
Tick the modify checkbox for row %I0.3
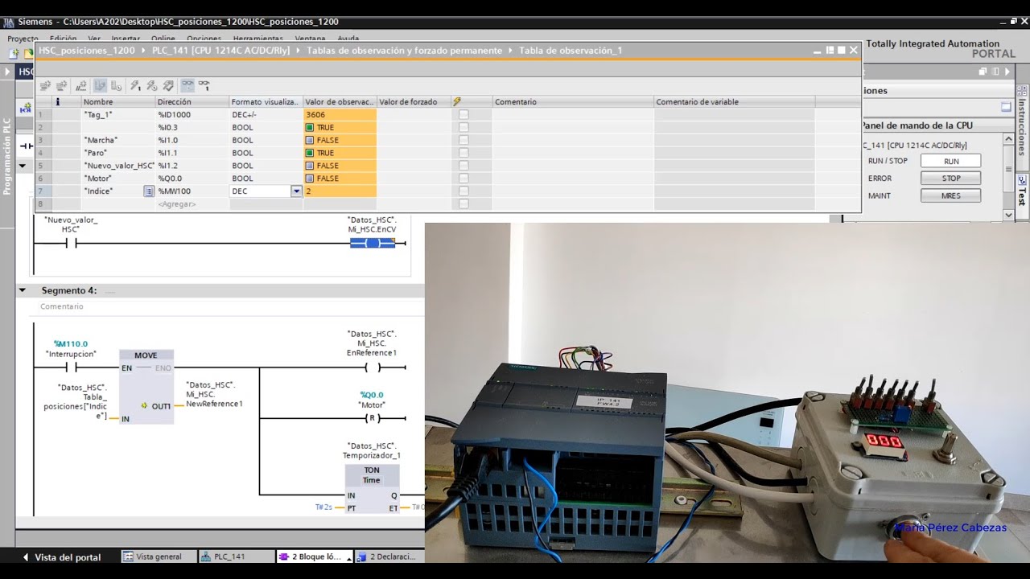(463, 128)
